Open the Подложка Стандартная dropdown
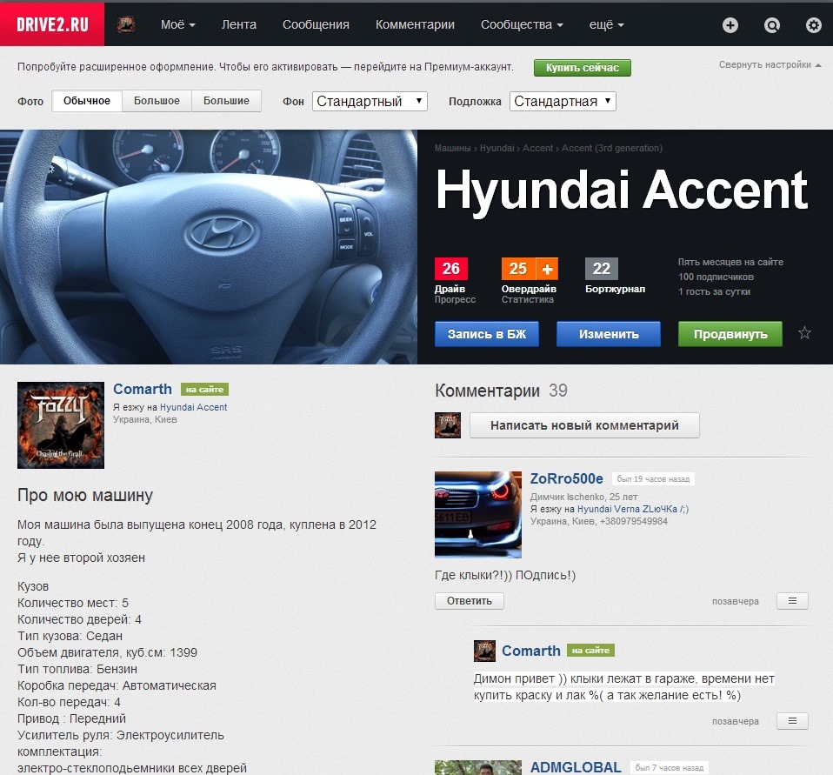This screenshot has height=775, width=833. click(563, 101)
